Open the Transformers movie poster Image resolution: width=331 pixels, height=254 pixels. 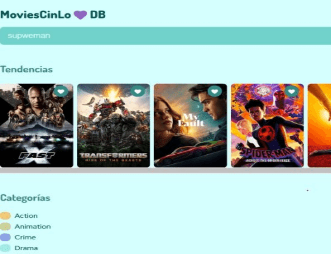click(x=114, y=126)
